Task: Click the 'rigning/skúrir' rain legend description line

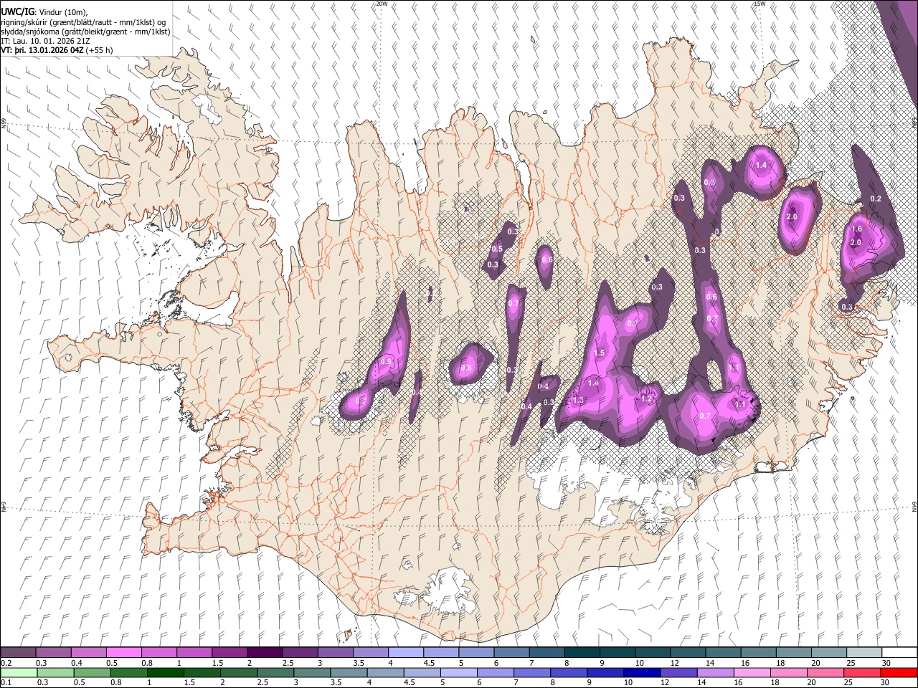Action: point(85,22)
